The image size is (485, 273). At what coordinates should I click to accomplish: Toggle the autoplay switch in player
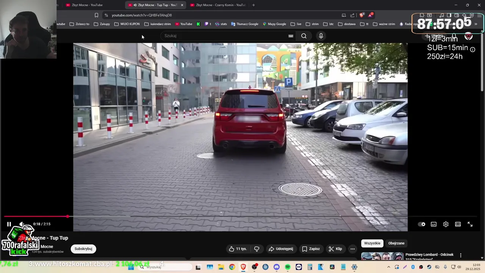(x=421, y=224)
